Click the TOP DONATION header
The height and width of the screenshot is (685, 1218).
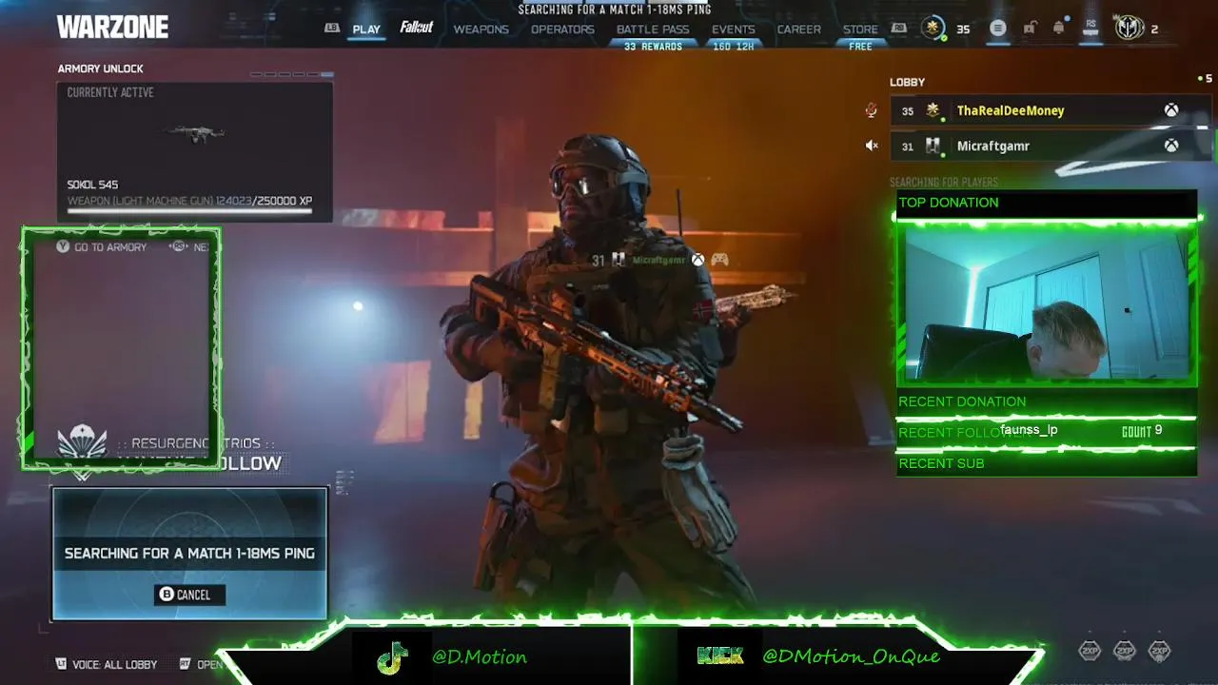pyautogui.click(x=949, y=203)
